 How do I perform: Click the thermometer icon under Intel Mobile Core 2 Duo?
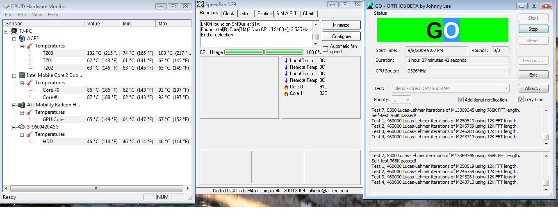point(30,83)
